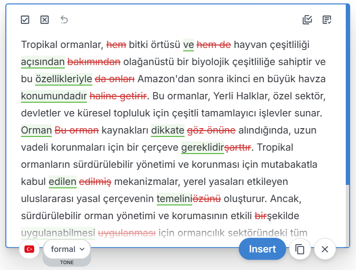The height and width of the screenshot is (270, 356).
Task: Copy the corrected text to clipboard
Action: (300, 249)
